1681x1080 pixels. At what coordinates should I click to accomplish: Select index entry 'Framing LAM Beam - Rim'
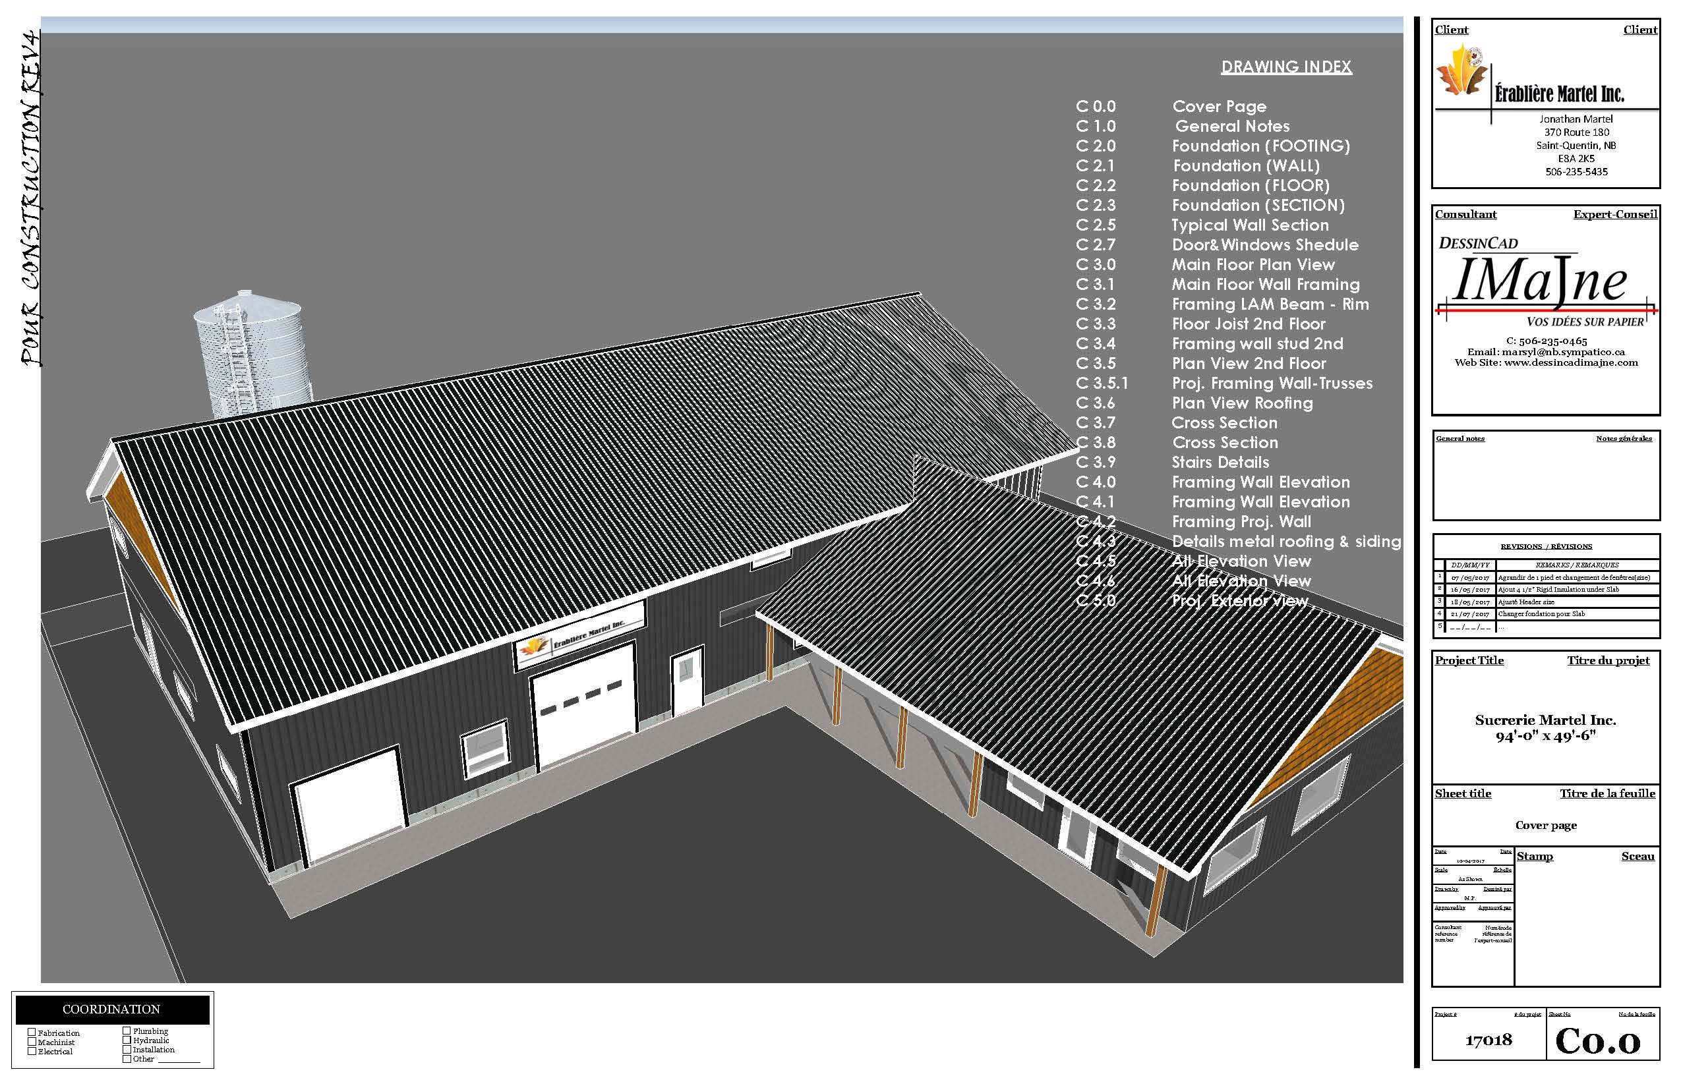coord(1270,304)
